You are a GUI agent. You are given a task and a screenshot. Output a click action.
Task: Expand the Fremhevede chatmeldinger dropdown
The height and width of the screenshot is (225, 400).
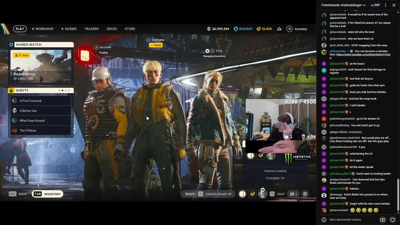click(x=343, y=5)
